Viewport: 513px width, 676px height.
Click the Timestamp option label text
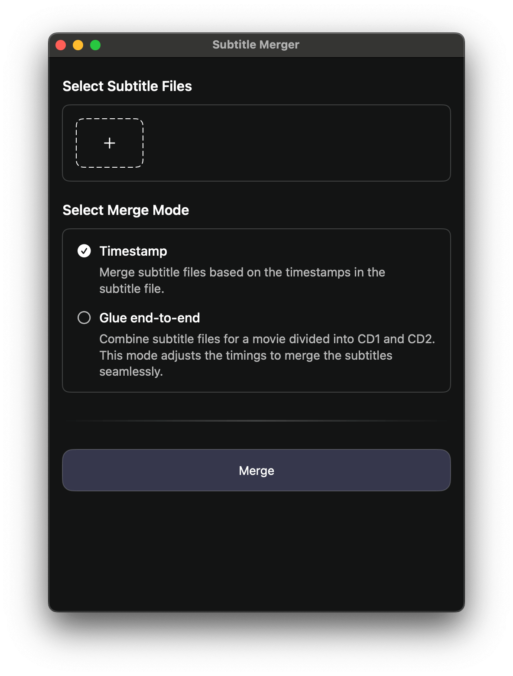[x=133, y=251]
